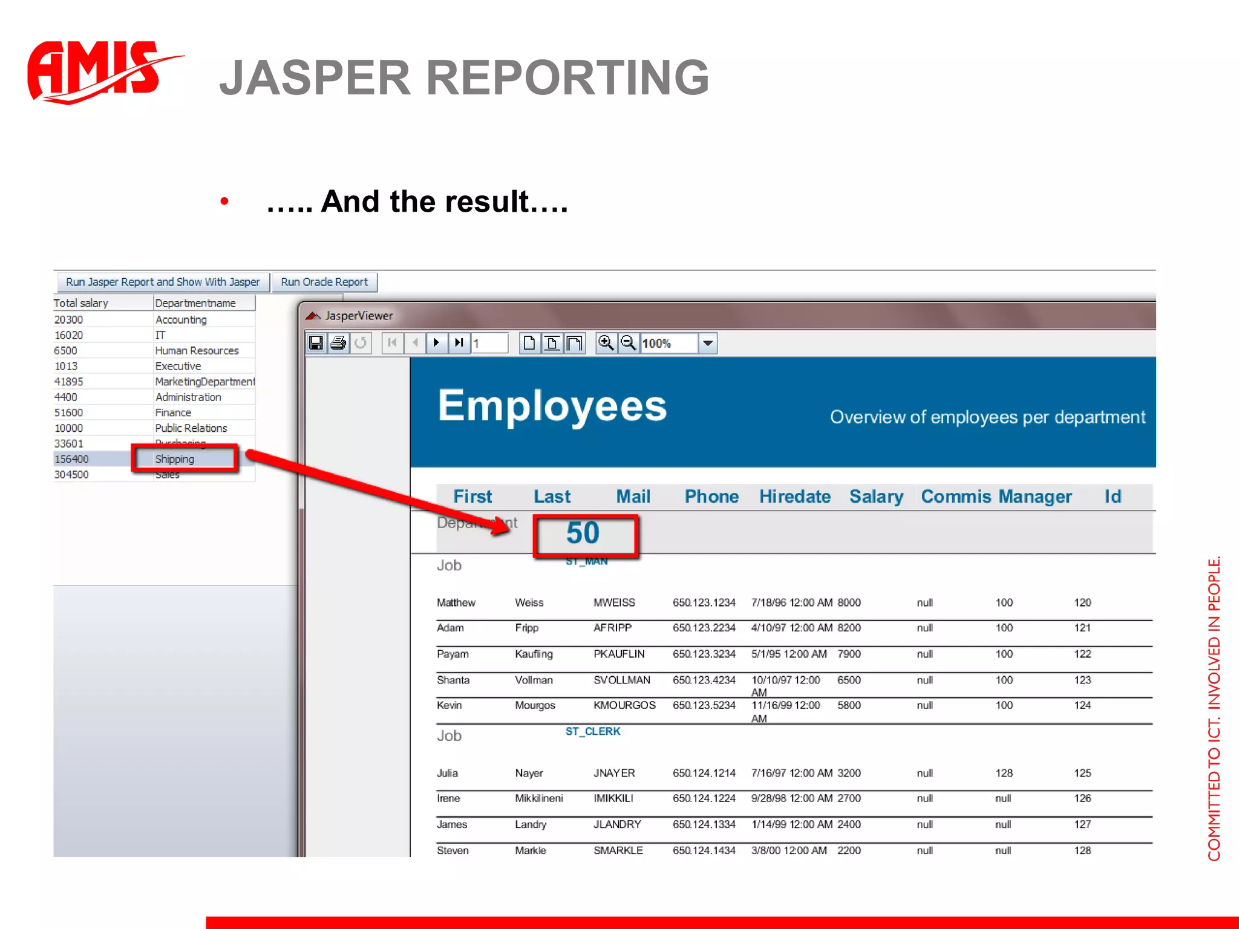Image resolution: width=1239 pixels, height=929 pixels.
Task: Open the zoom ratio dropdown arrow
Action: tap(708, 343)
